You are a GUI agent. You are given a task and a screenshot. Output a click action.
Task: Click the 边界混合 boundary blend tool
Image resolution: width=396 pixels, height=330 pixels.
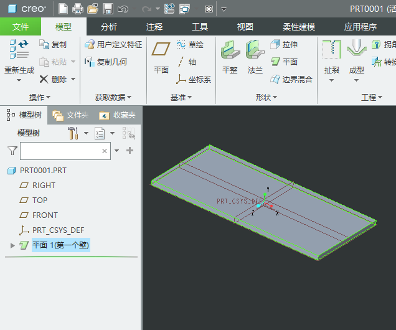(291, 79)
